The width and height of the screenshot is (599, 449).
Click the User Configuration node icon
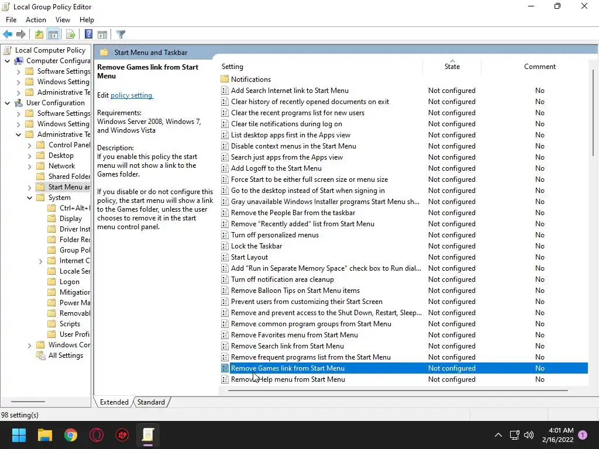(x=19, y=103)
